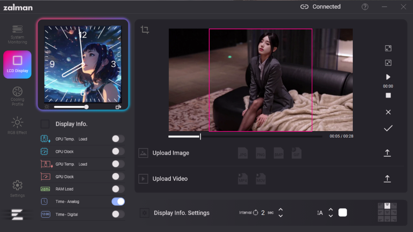Decrease the font size stepper

click(330, 216)
